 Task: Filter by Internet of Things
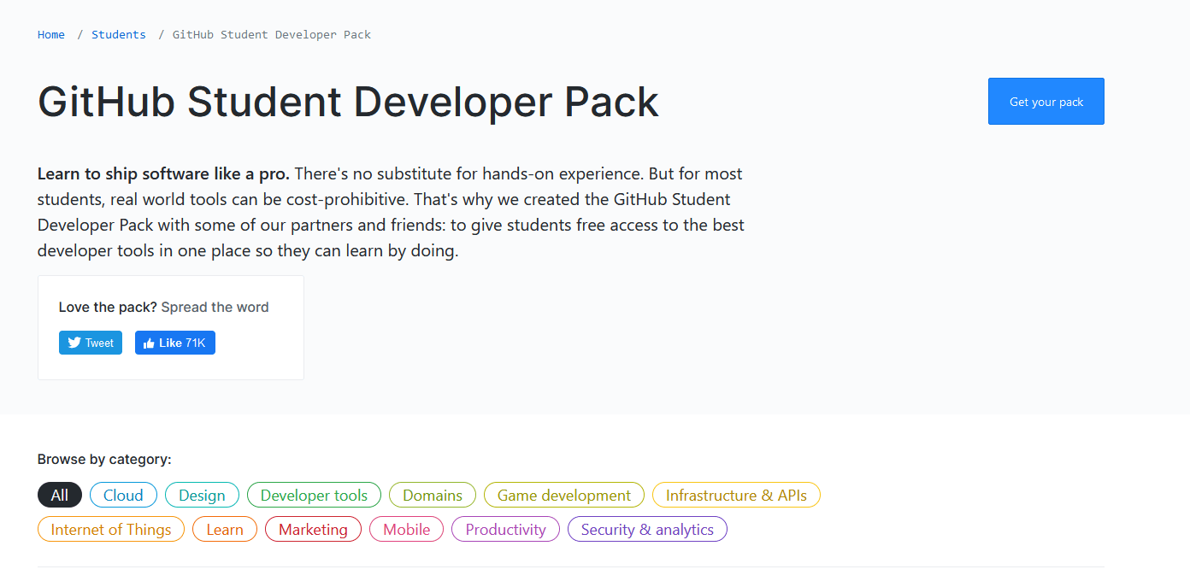[111, 529]
